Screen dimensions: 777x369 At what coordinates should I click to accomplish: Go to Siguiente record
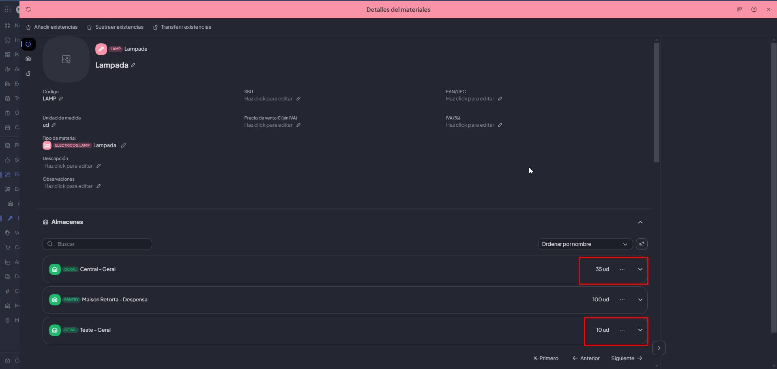click(x=627, y=358)
